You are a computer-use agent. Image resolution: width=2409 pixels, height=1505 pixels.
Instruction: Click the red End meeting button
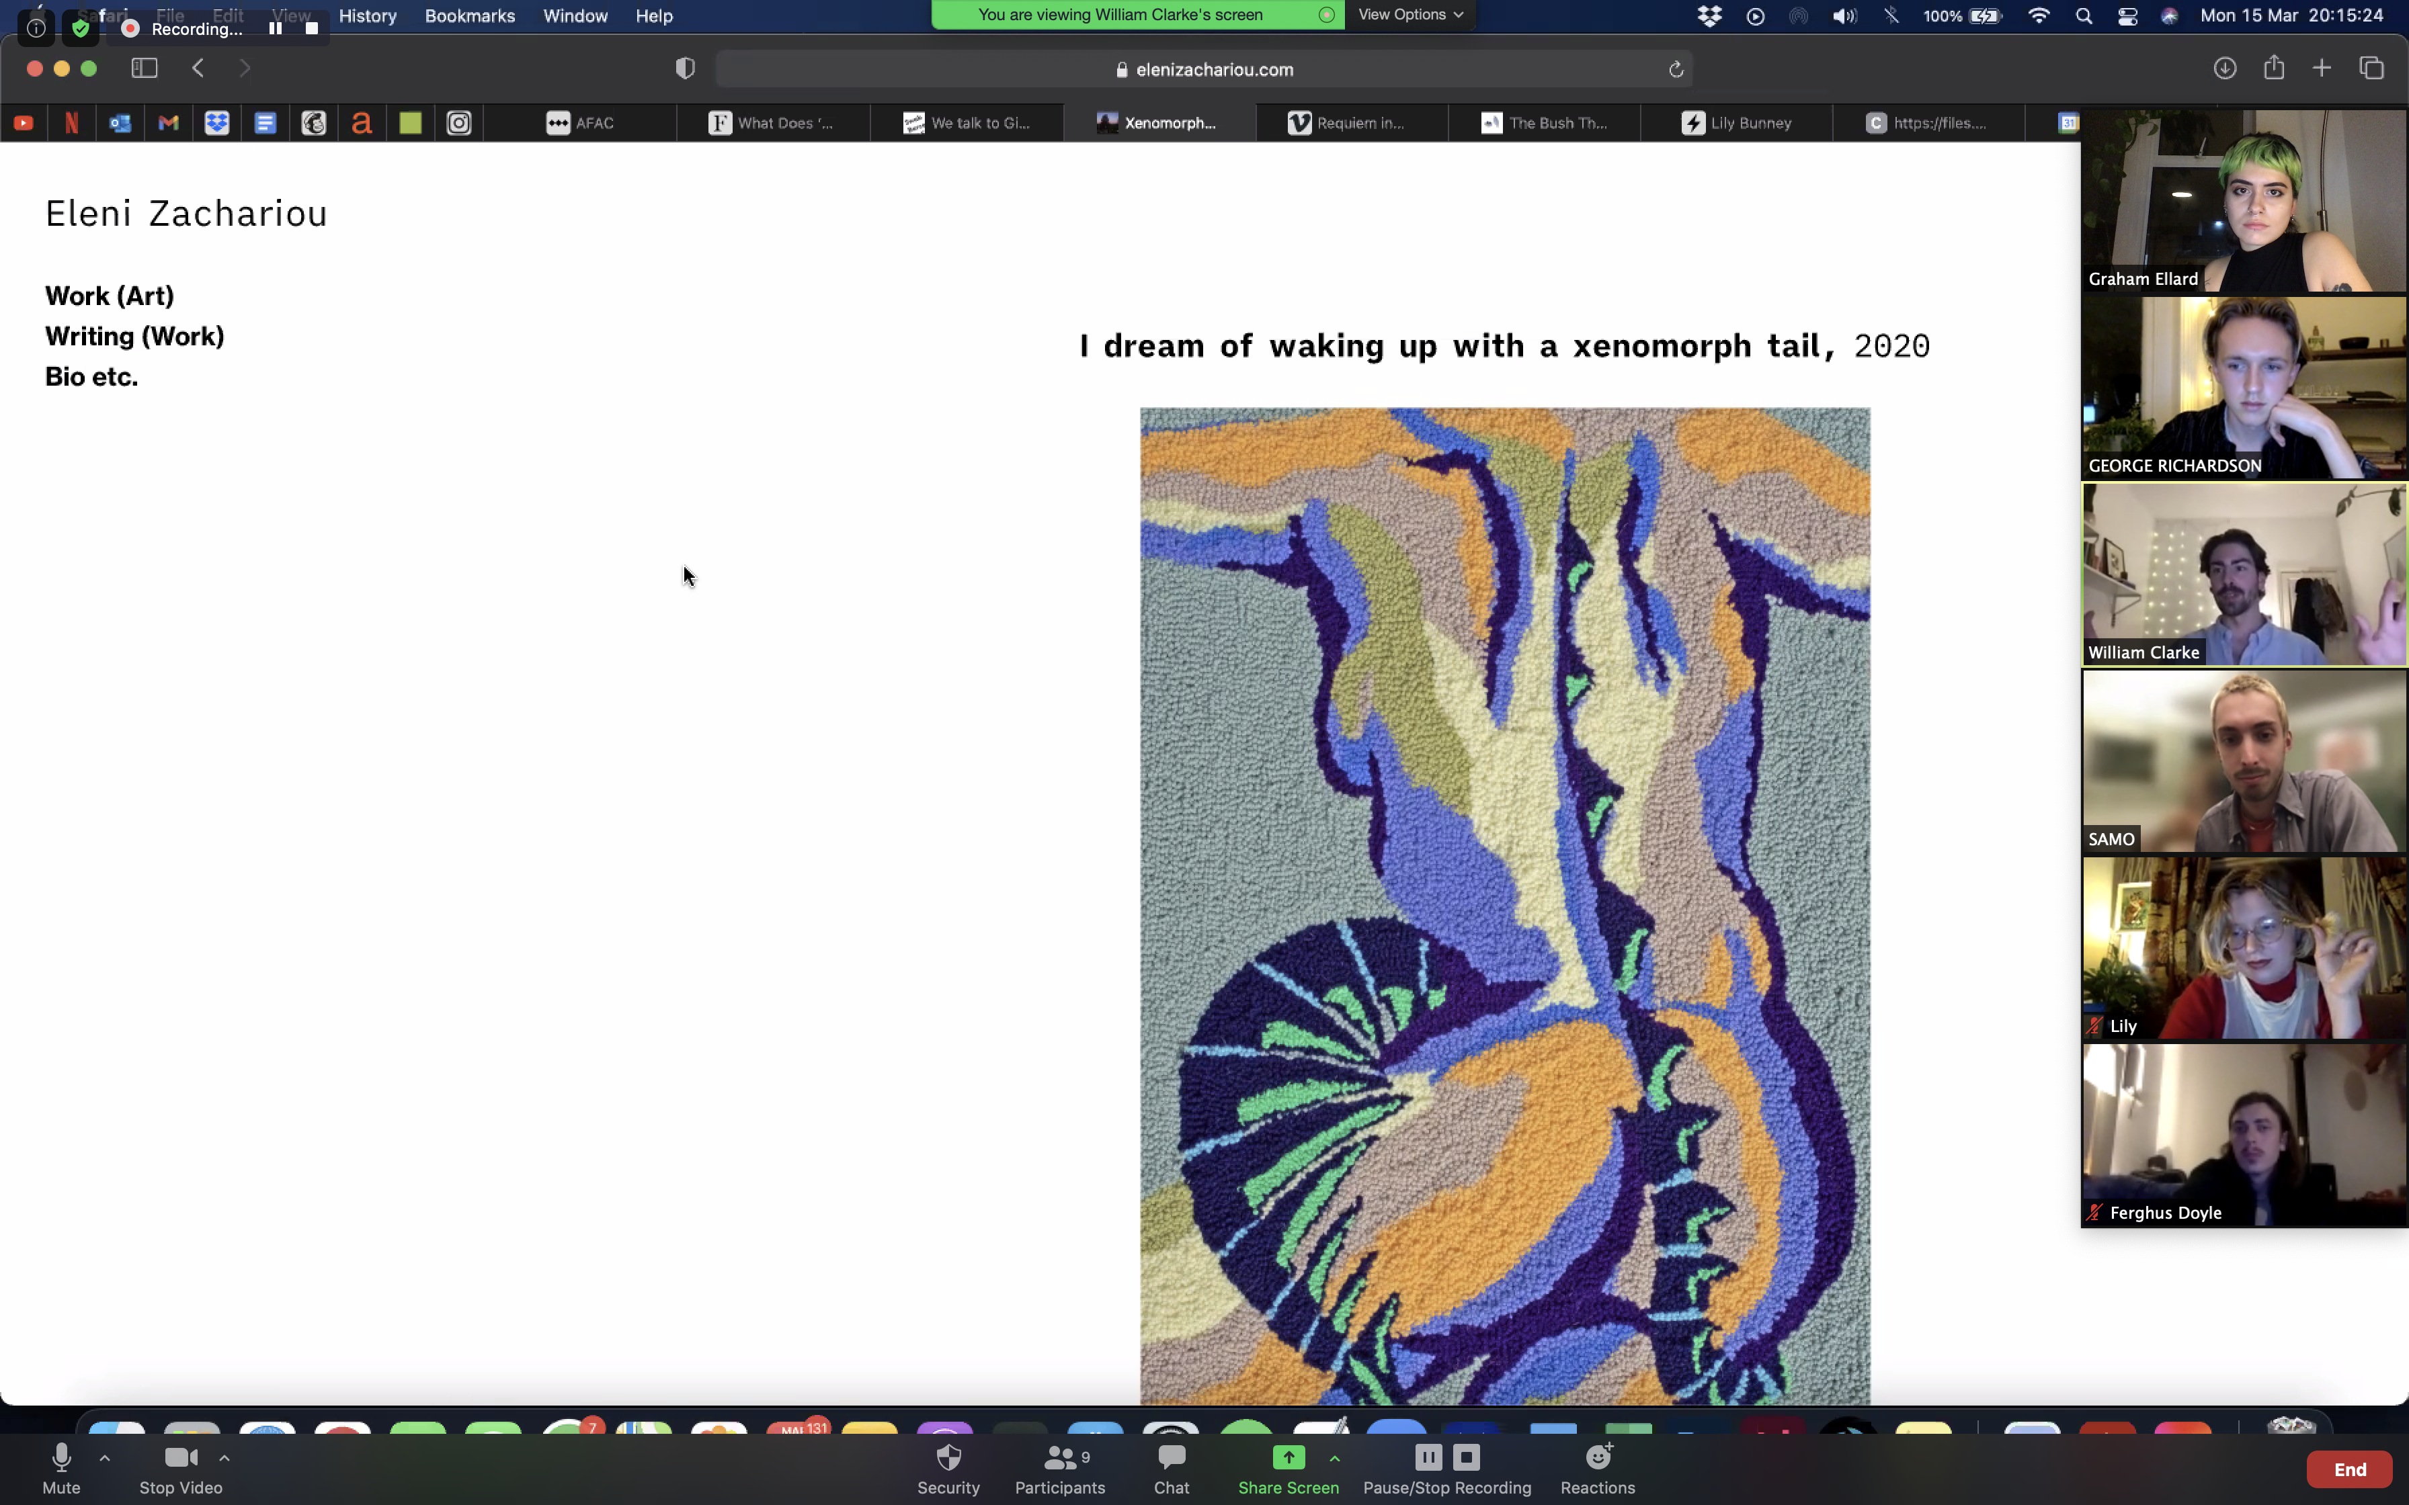(2349, 1469)
